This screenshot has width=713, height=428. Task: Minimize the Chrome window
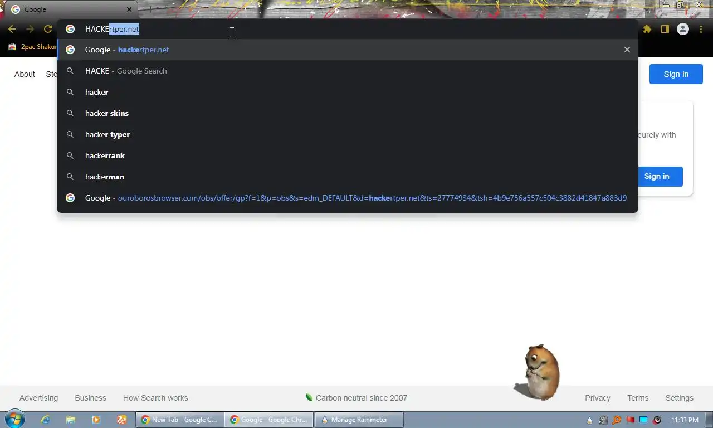point(666,4)
